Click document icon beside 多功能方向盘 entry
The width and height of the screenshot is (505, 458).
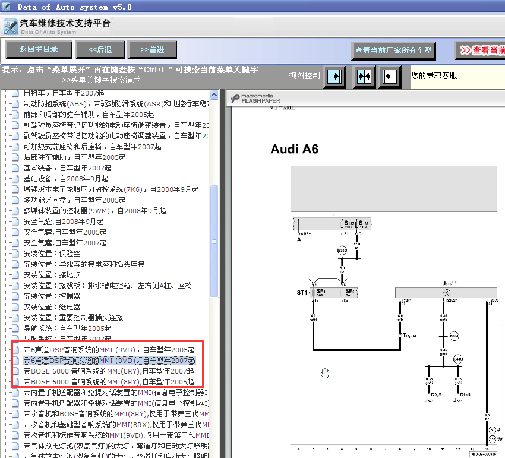(15, 200)
